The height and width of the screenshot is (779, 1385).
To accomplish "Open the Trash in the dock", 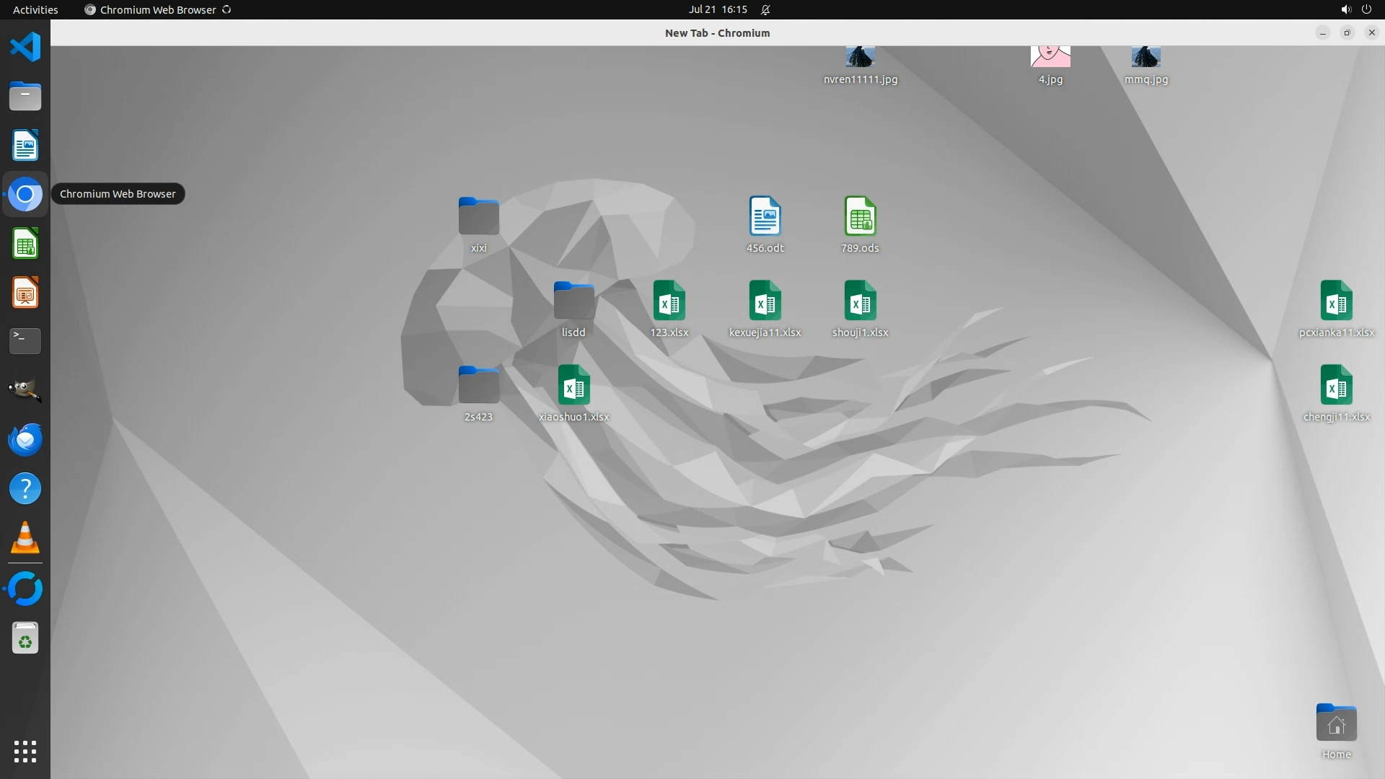I will (x=25, y=638).
